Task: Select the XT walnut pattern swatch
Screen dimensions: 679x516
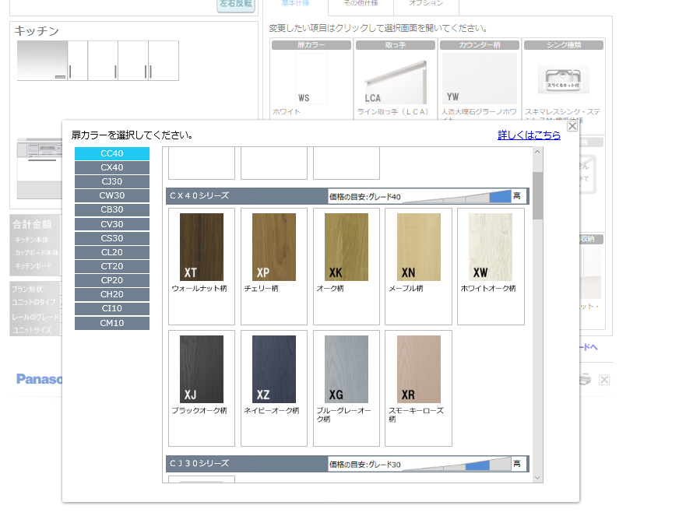Action: [x=202, y=247]
